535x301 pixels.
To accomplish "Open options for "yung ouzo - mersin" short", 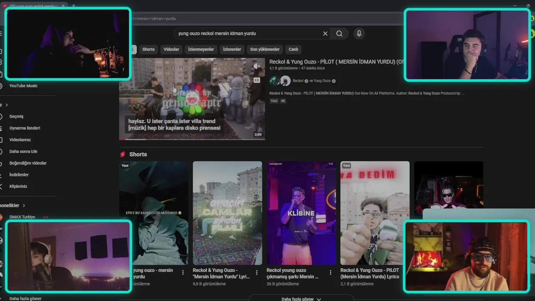I will tap(183, 272).
